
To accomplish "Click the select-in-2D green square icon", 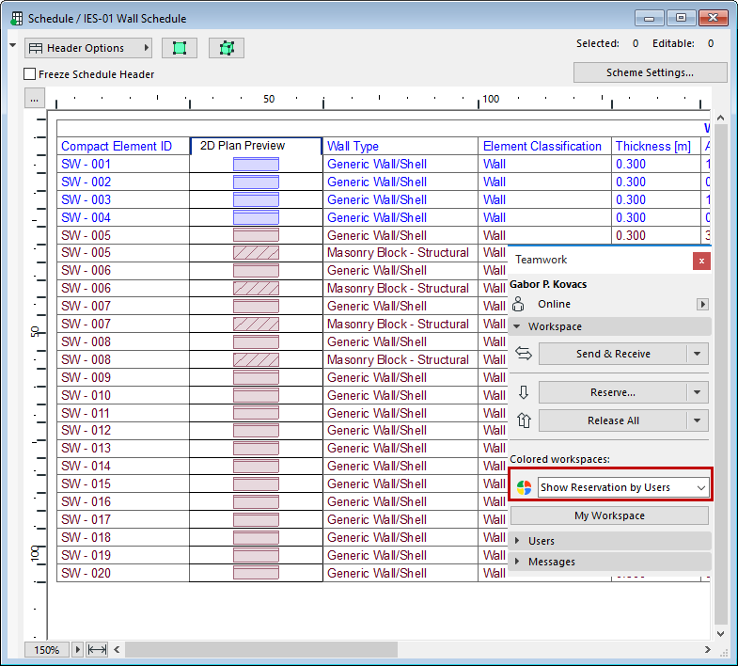I will click(x=179, y=48).
